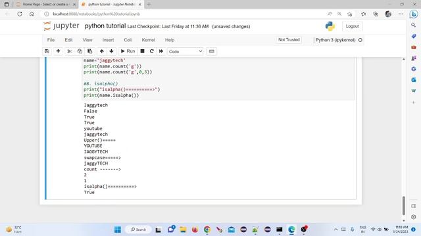The height and width of the screenshot is (236, 421).
Task: Open File Explorer from the taskbar
Action: click(x=183, y=229)
